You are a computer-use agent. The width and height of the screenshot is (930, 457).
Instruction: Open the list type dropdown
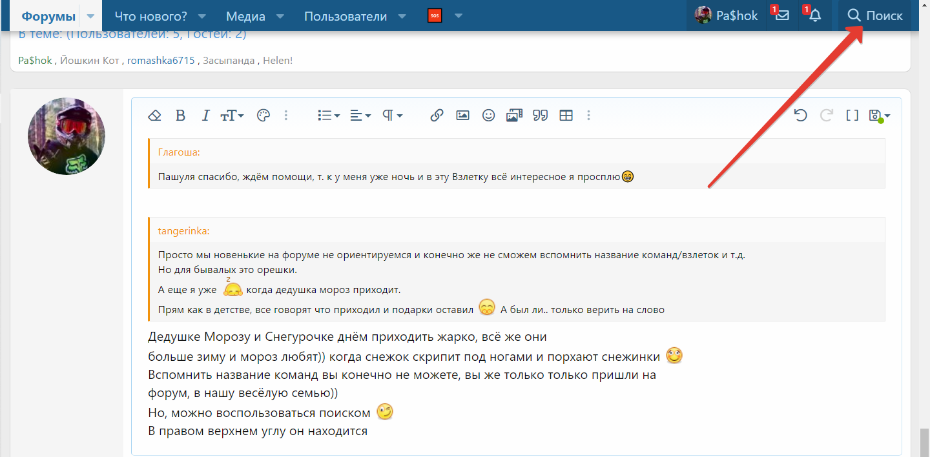click(329, 116)
